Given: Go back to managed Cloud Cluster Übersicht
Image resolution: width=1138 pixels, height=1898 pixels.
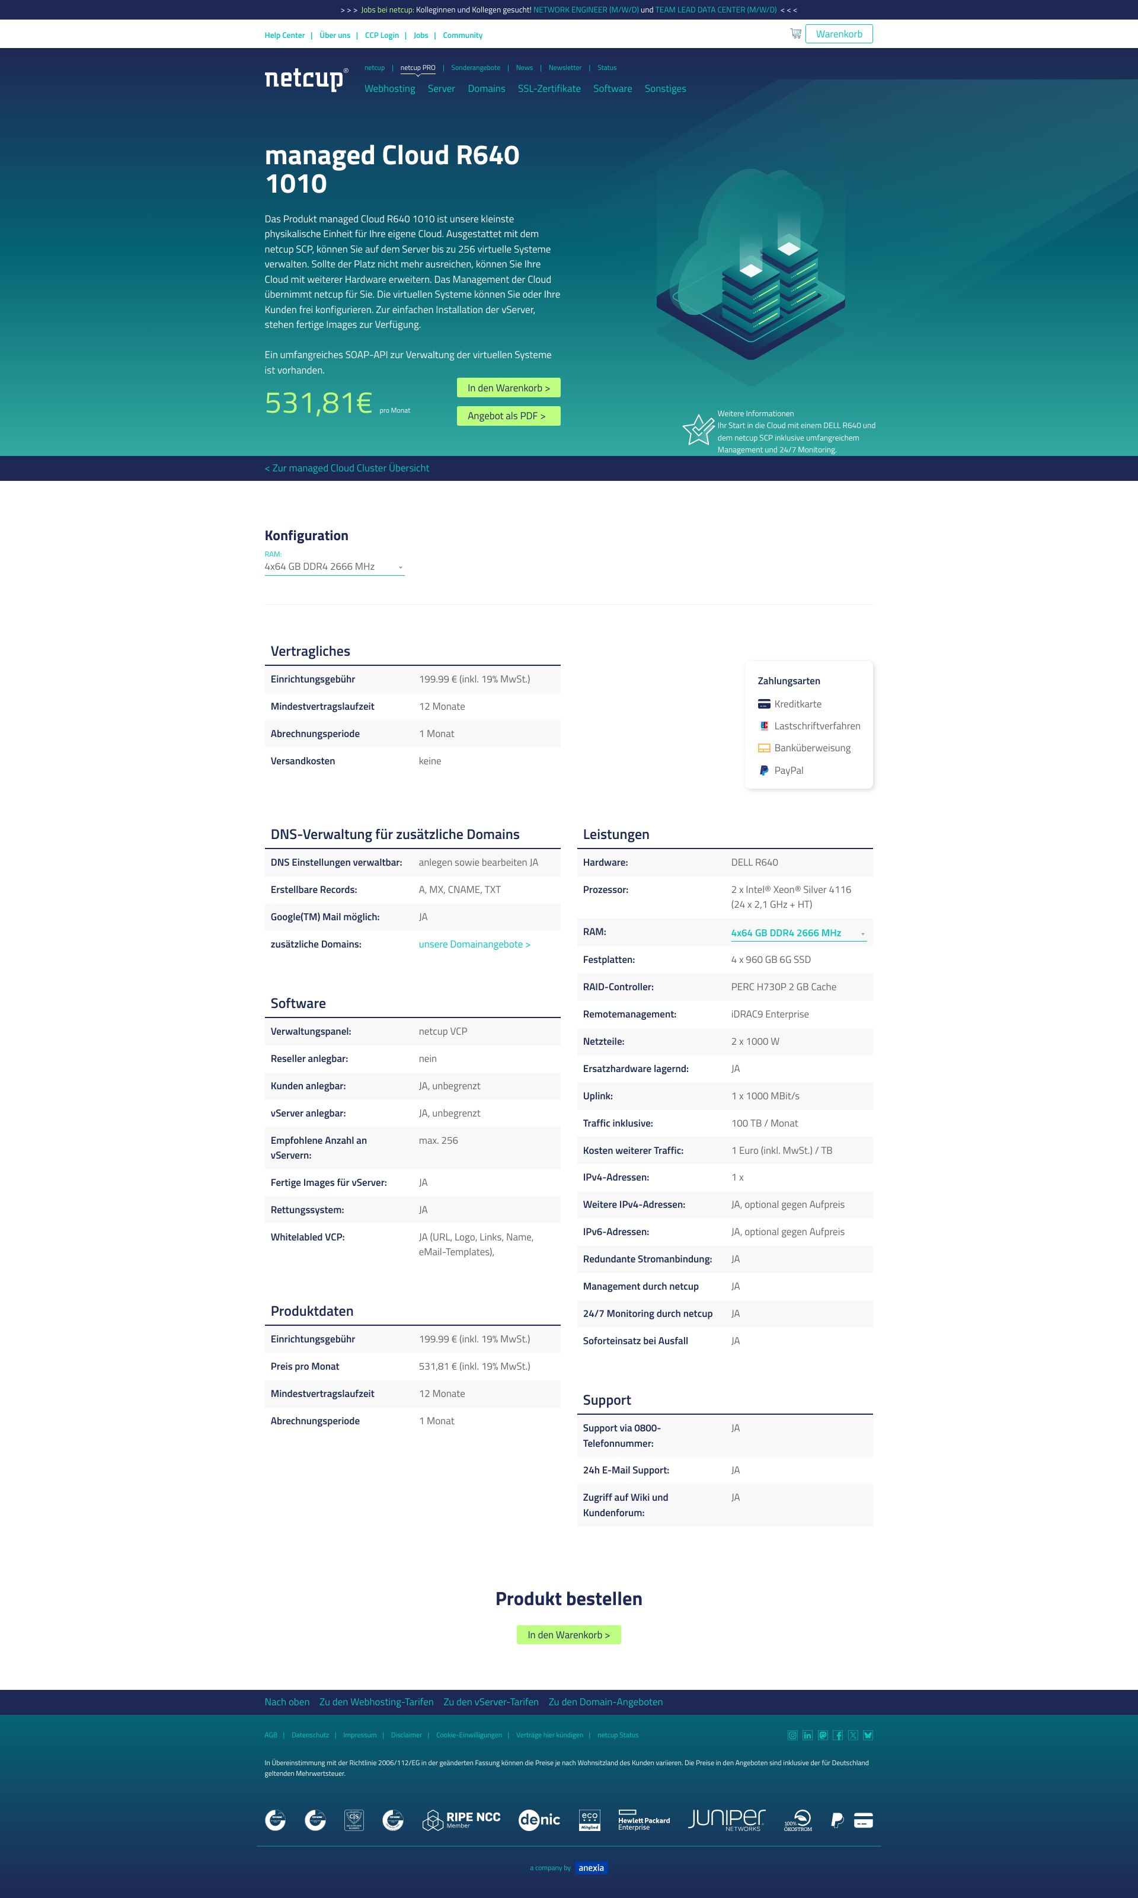Looking at the screenshot, I should pyautogui.click(x=347, y=468).
